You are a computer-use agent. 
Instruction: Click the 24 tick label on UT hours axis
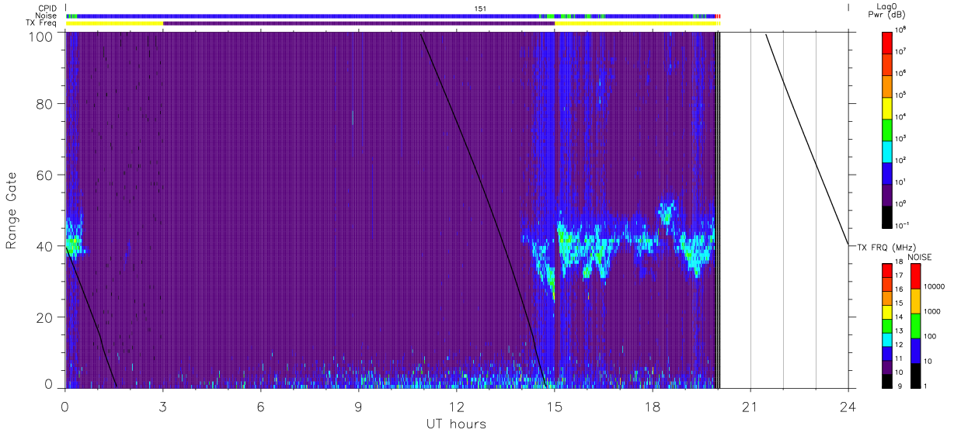pos(848,406)
